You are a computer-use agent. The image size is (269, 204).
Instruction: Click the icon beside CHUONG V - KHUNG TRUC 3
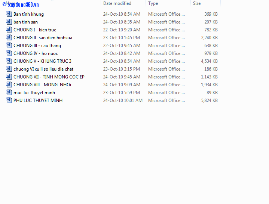pyautogui.click(x=9, y=61)
